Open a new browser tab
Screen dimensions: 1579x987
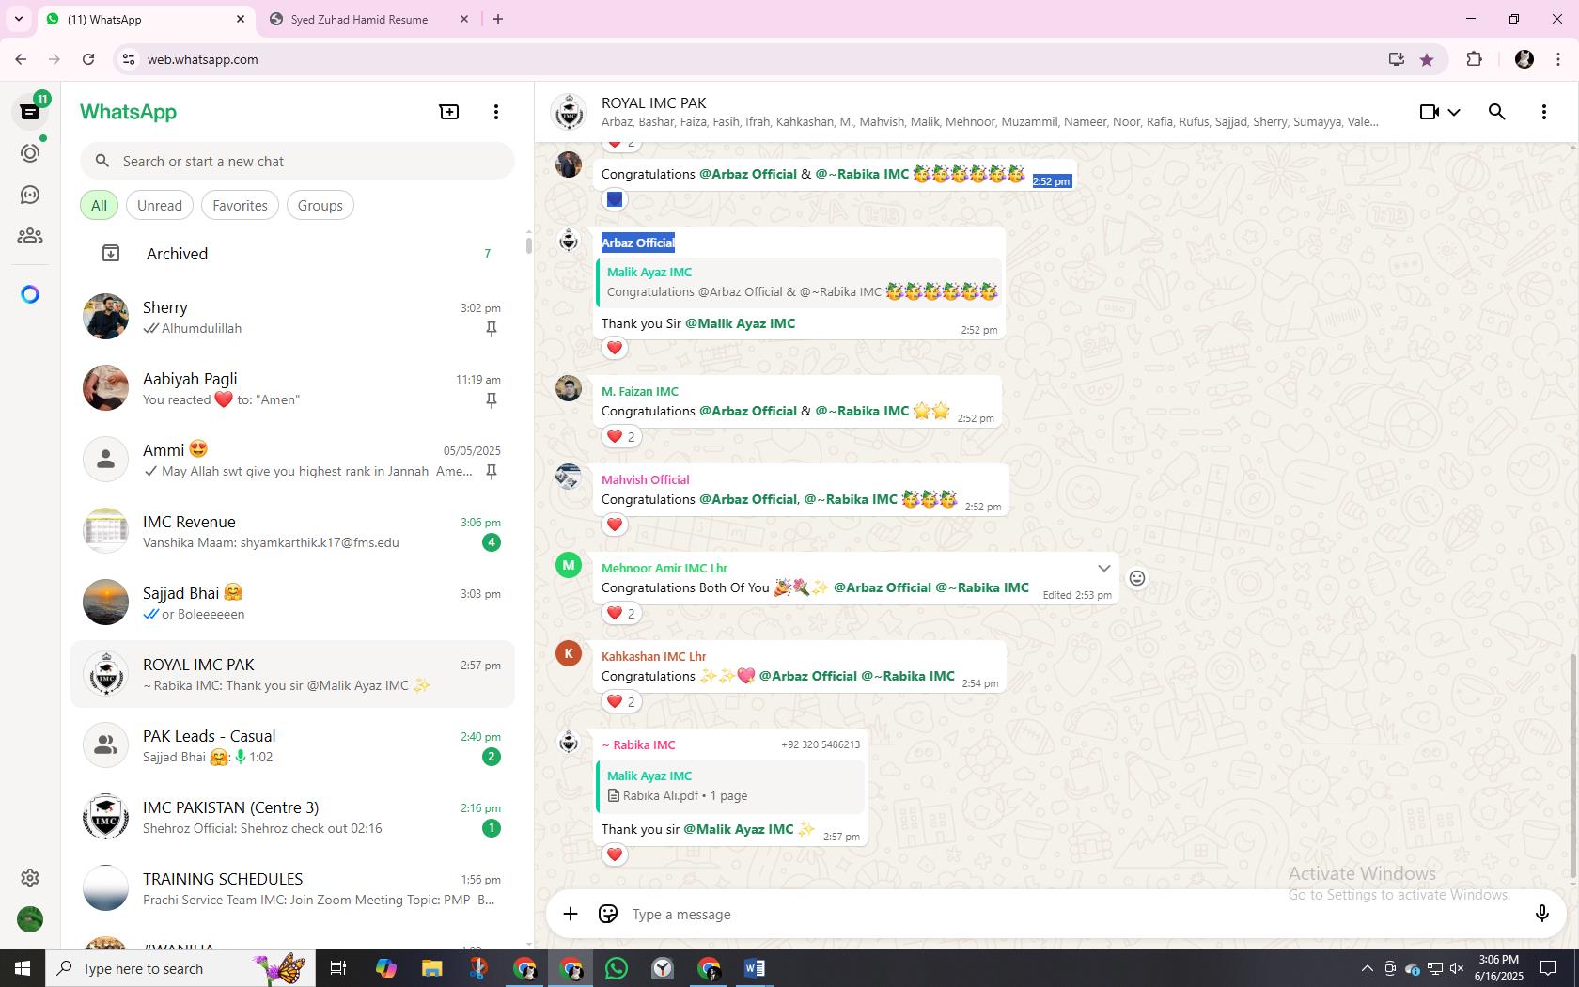[498, 19]
